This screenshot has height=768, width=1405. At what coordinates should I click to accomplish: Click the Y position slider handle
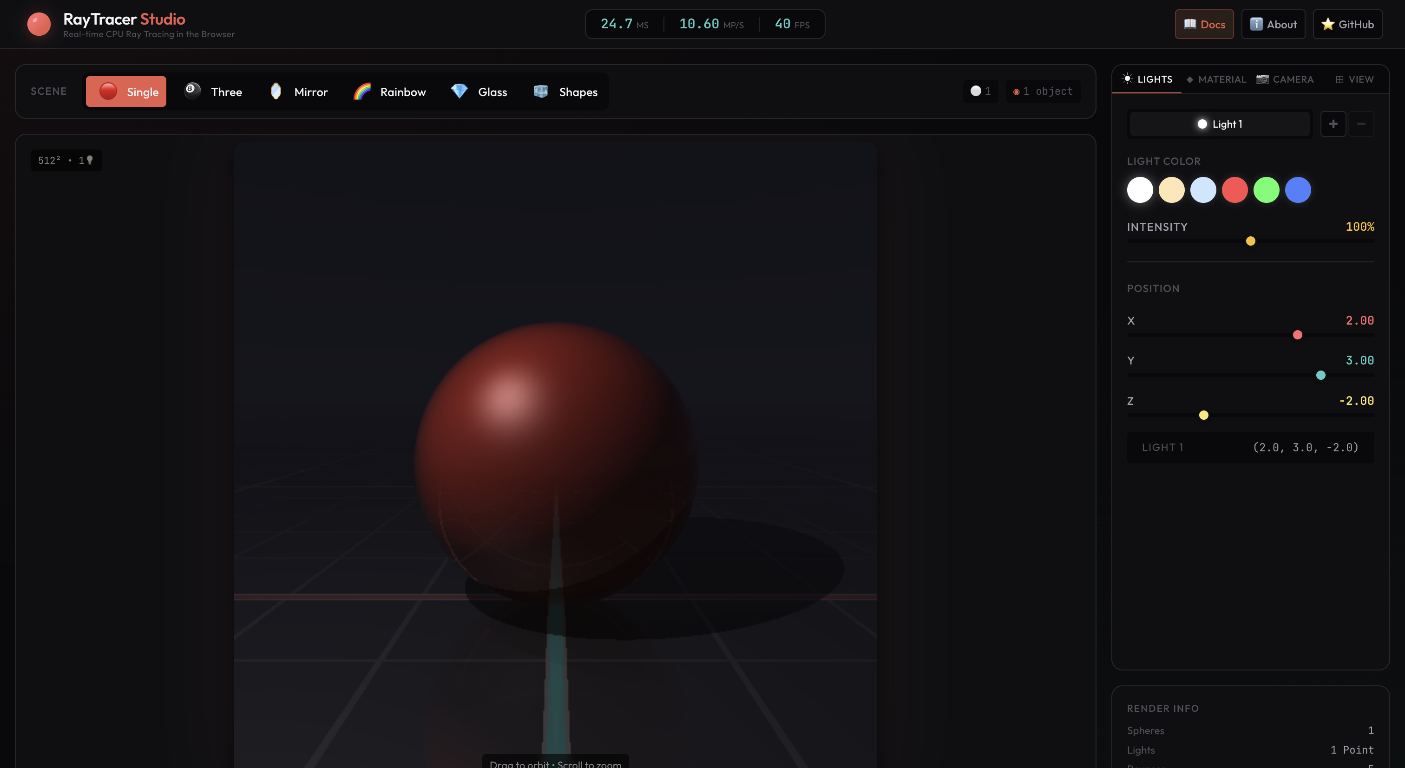click(1320, 375)
